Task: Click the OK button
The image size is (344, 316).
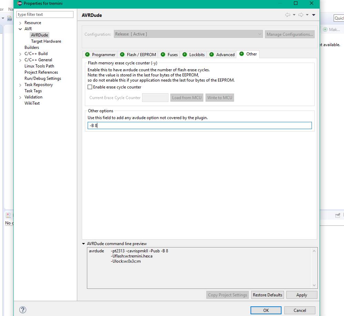Action: (x=266, y=310)
